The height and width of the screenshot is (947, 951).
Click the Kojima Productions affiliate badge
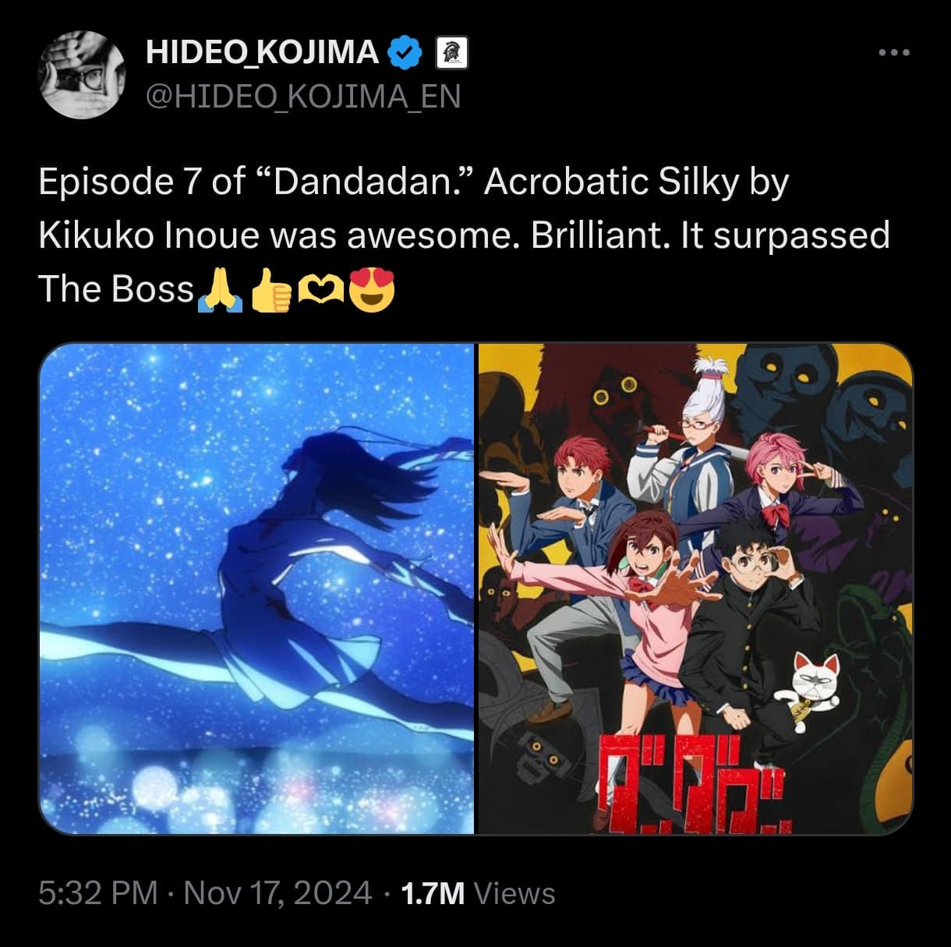coord(449,53)
